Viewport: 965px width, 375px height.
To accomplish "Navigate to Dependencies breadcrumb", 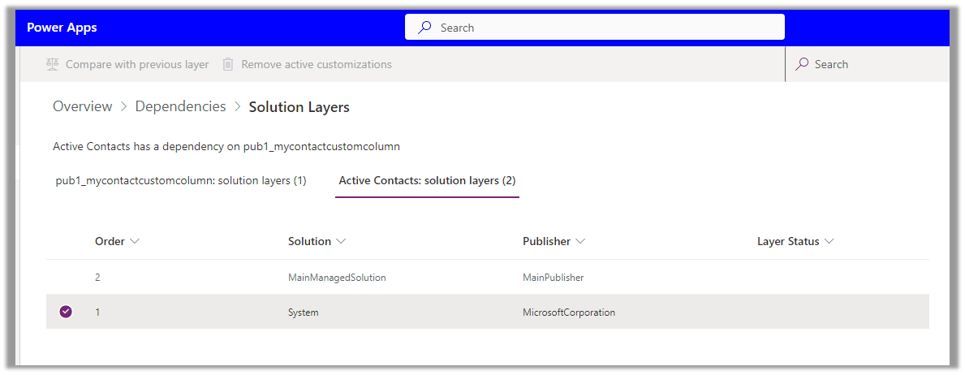I will point(180,106).
